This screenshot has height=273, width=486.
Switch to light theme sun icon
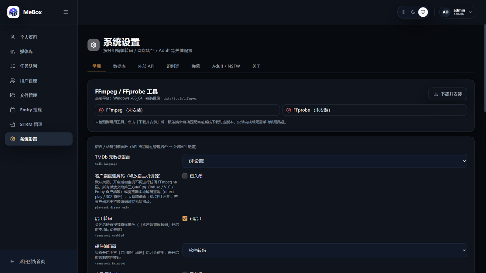click(x=403, y=12)
